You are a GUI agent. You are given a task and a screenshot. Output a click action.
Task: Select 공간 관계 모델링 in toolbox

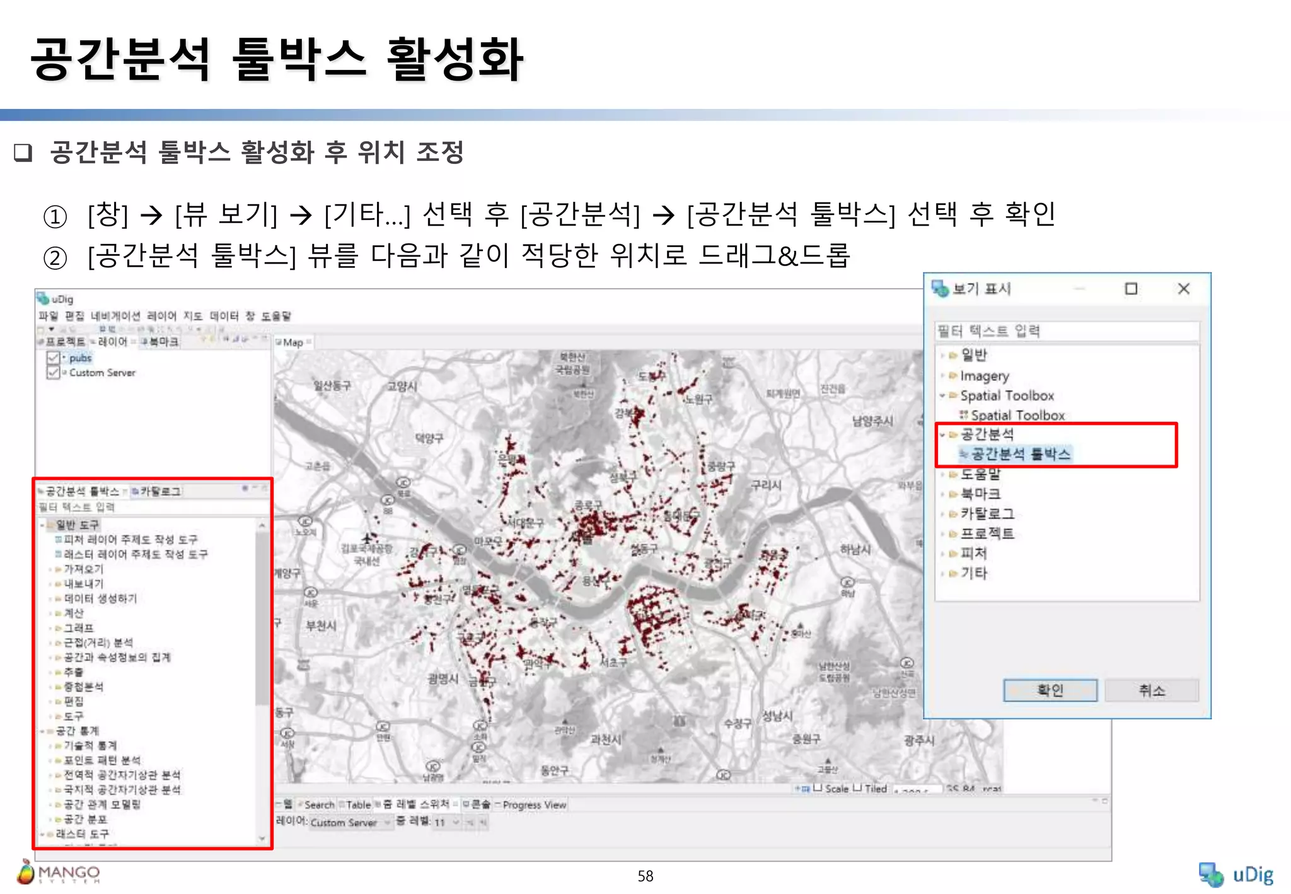click(101, 804)
